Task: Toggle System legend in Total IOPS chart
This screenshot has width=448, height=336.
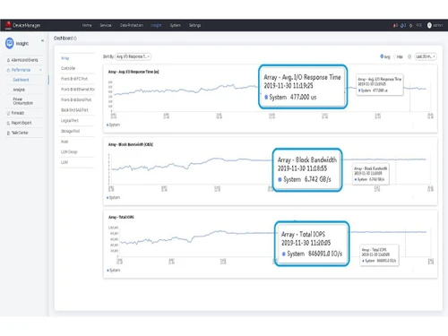Action: [113, 271]
